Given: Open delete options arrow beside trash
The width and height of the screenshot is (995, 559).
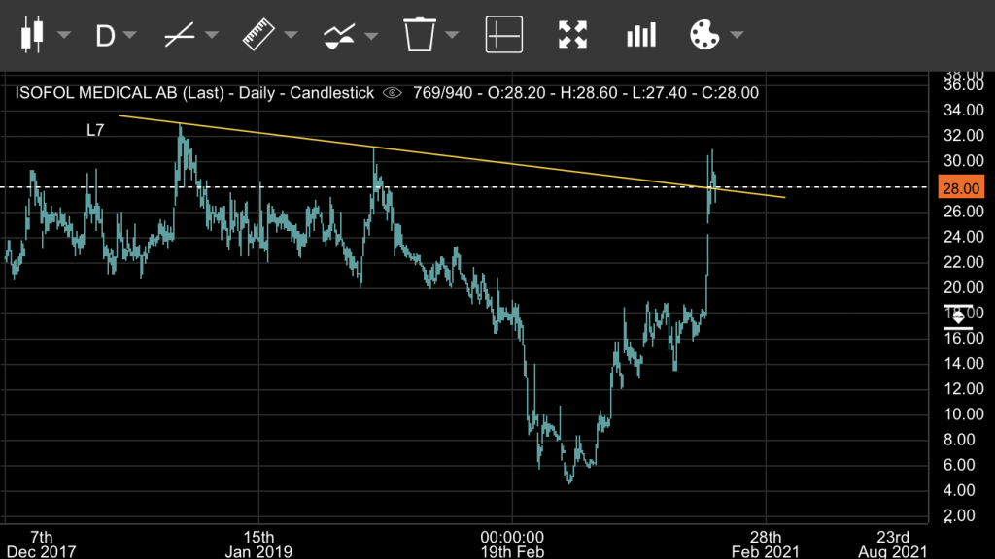Looking at the screenshot, I should coord(452,36).
